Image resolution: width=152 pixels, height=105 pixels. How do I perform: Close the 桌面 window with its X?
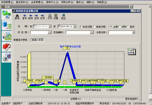(x=131, y=7)
